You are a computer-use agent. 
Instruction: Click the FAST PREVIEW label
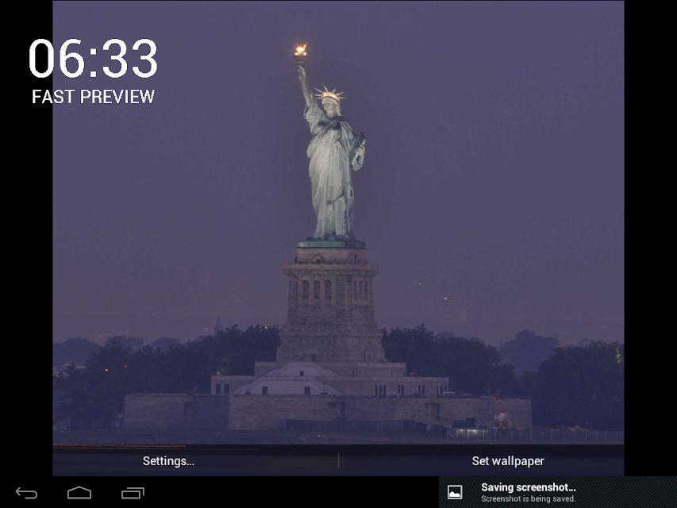click(94, 97)
